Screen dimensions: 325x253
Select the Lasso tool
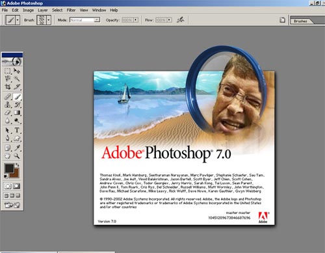point(8,79)
